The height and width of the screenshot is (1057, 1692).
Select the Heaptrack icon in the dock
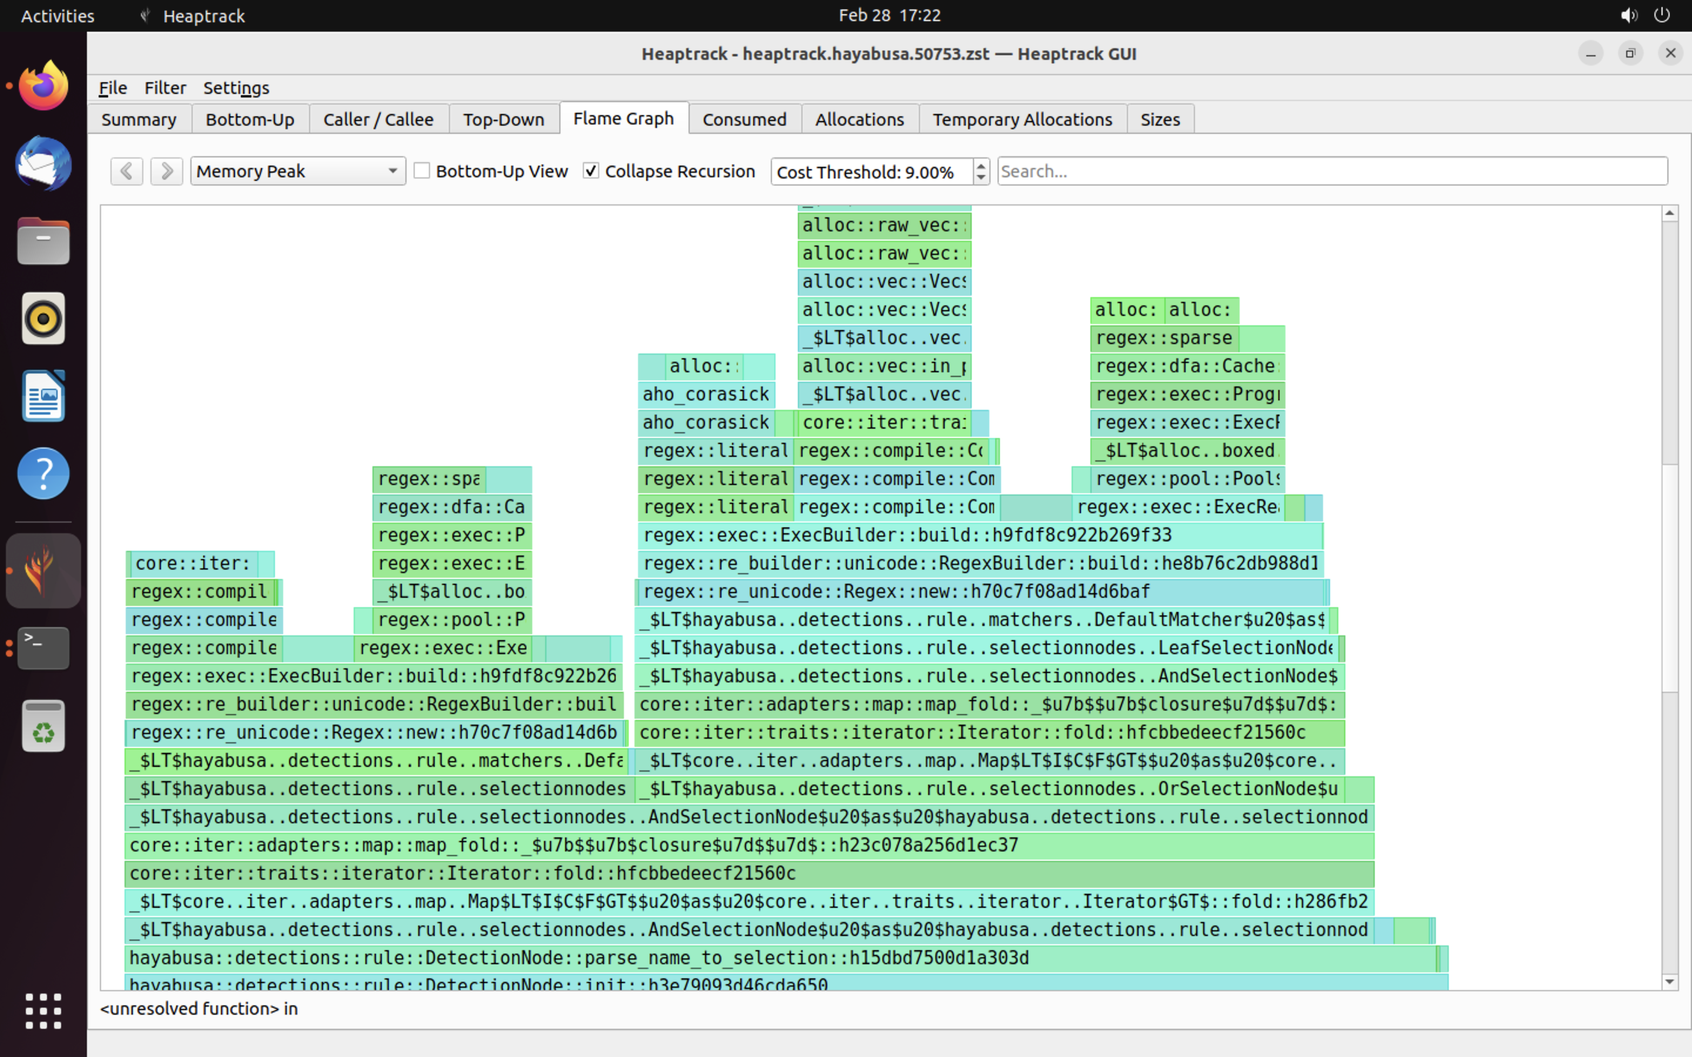click(x=43, y=570)
